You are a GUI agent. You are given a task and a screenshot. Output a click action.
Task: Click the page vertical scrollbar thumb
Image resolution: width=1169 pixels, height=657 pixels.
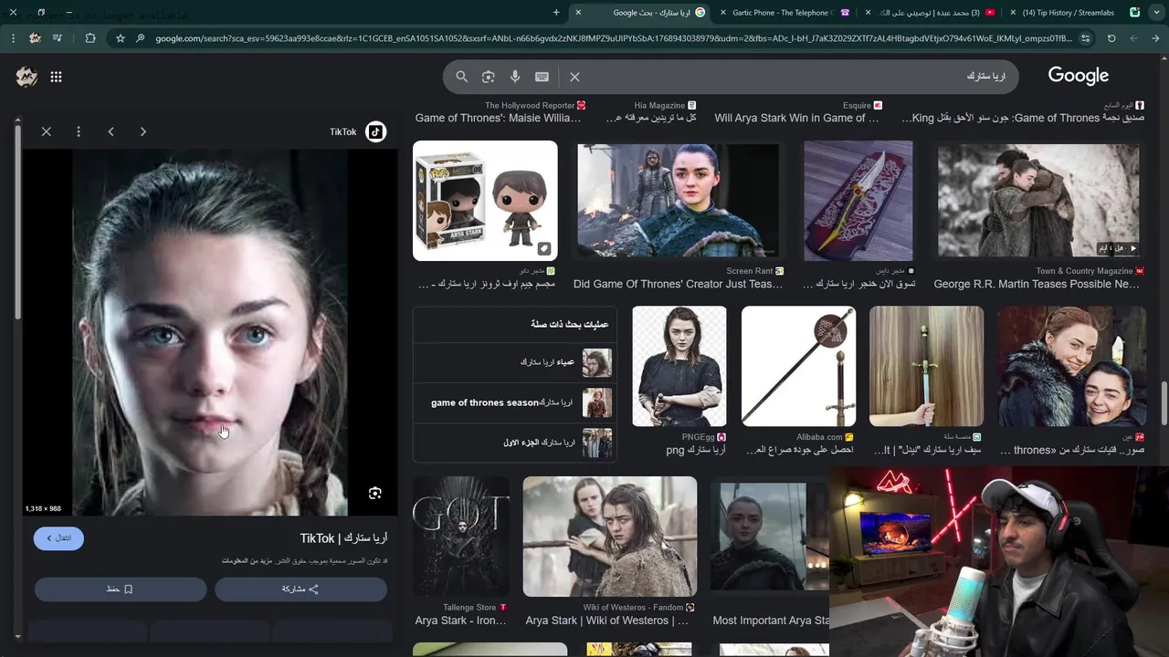tap(1164, 405)
